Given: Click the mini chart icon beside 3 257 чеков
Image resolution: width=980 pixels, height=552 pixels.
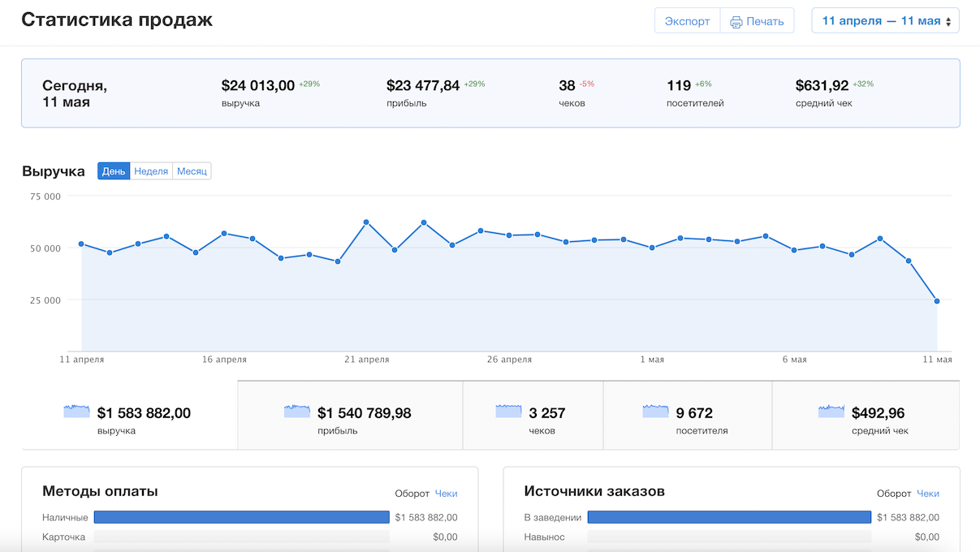Looking at the screenshot, I should pyautogui.click(x=508, y=412).
